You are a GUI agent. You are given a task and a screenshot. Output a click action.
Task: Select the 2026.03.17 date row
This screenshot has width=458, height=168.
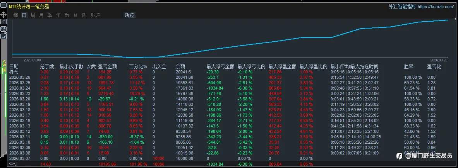pyautogui.click(x=20, y=115)
